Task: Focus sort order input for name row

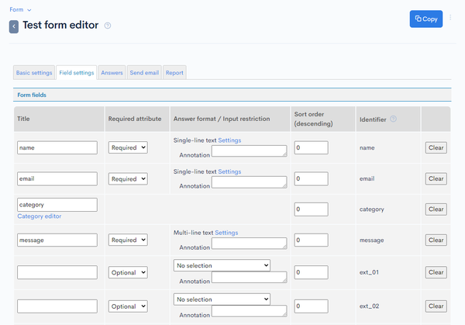Action: (x=311, y=147)
